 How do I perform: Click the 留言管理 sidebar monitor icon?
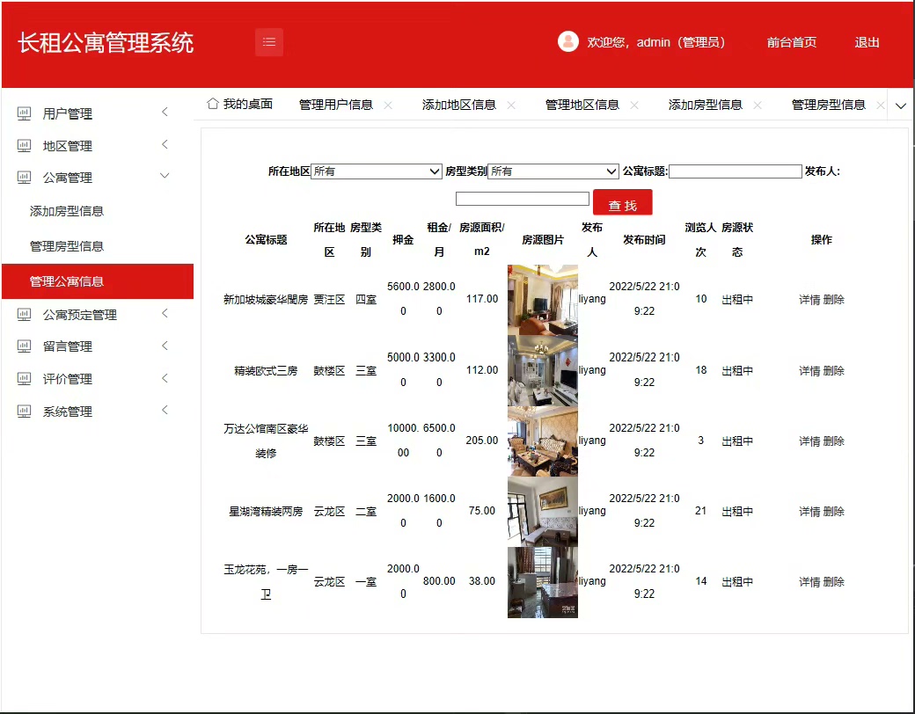24,346
